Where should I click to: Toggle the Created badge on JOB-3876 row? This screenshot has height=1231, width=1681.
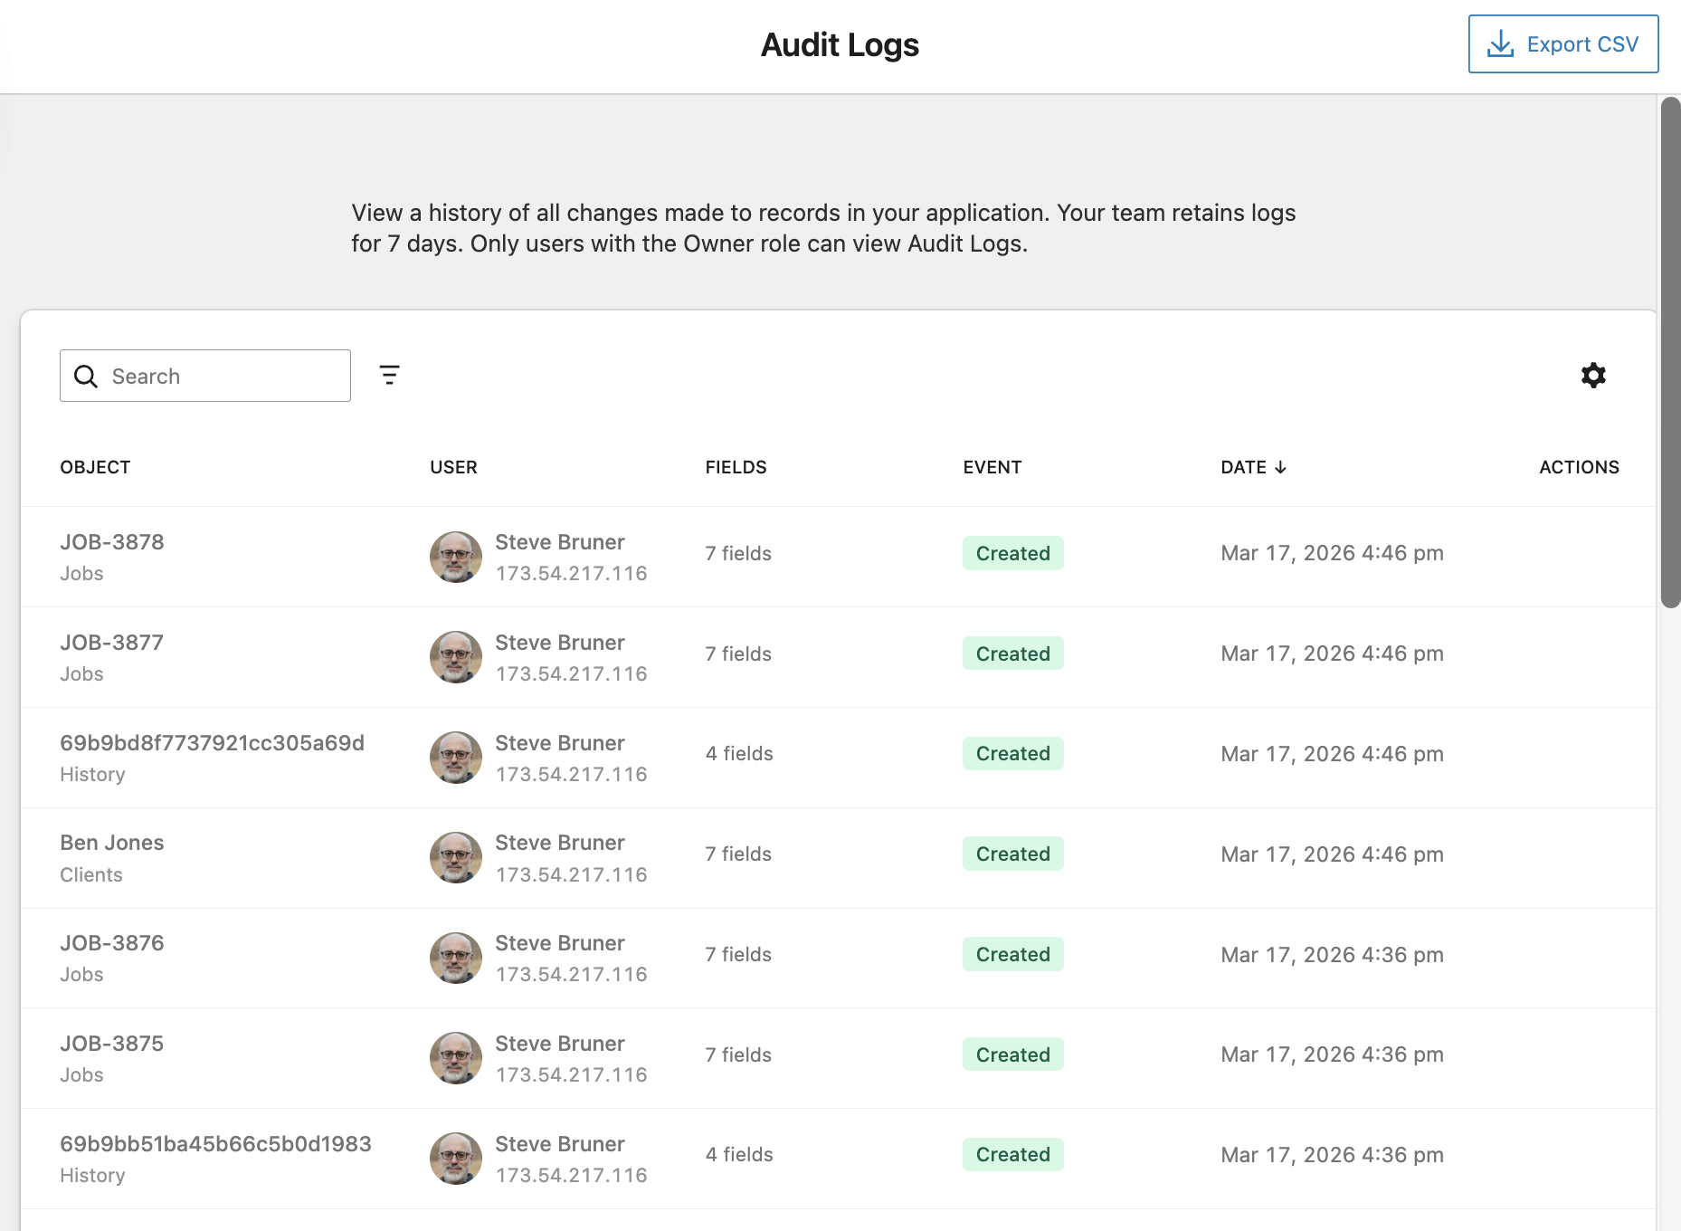tap(1012, 953)
